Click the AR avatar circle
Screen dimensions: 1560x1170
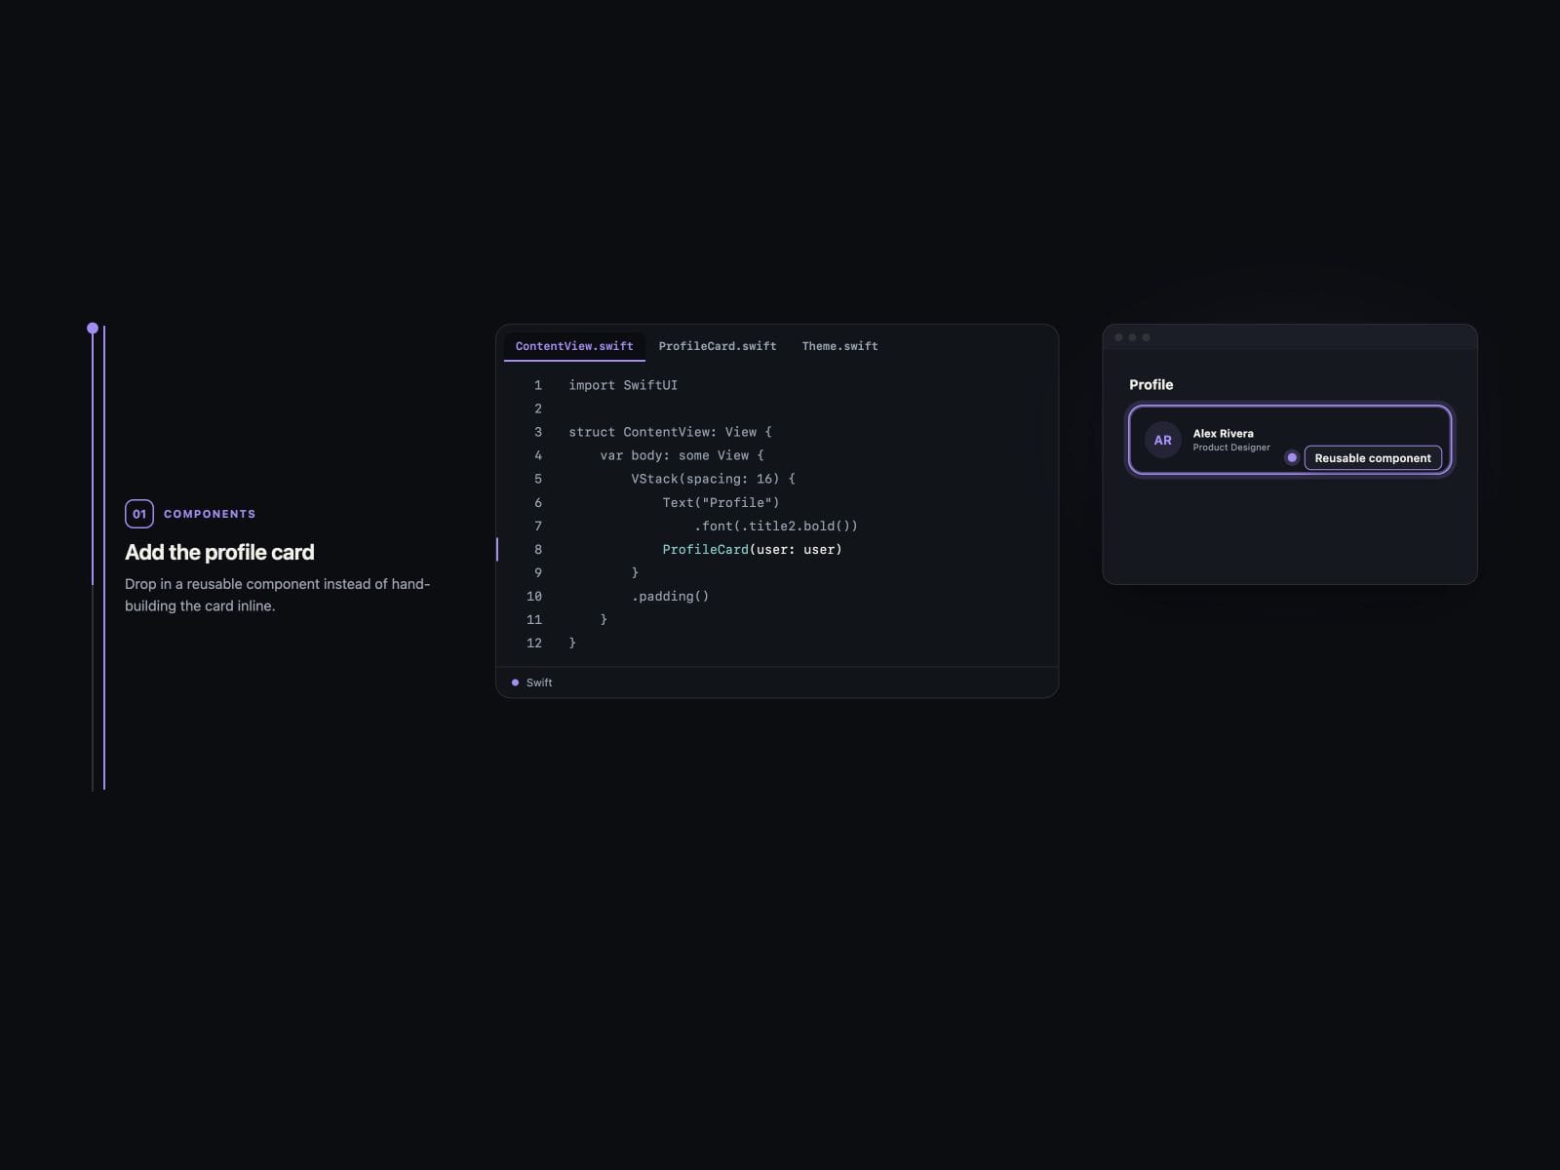[x=1162, y=441]
